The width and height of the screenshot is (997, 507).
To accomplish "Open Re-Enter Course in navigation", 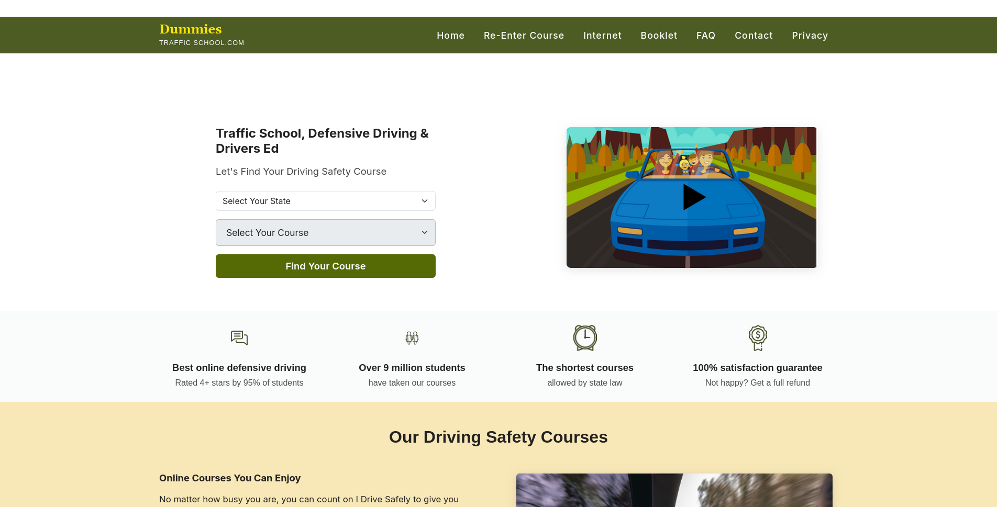I will pos(524,36).
